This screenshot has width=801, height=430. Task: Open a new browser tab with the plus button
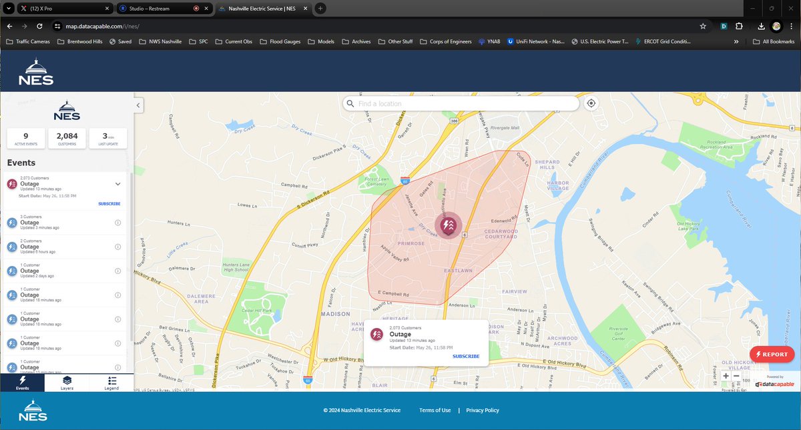pos(320,8)
